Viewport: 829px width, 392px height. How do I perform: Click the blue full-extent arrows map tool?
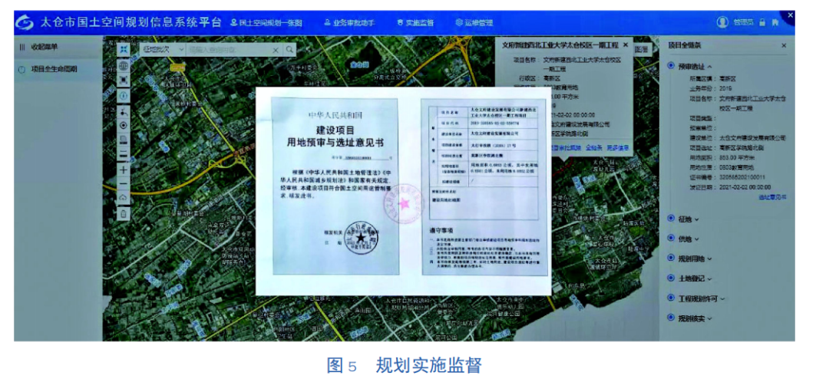[x=123, y=49]
